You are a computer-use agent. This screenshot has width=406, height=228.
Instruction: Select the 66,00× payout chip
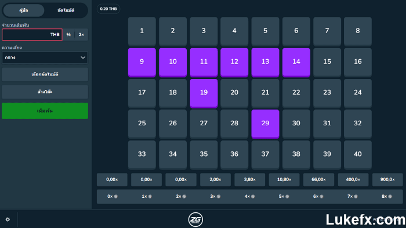point(318,179)
